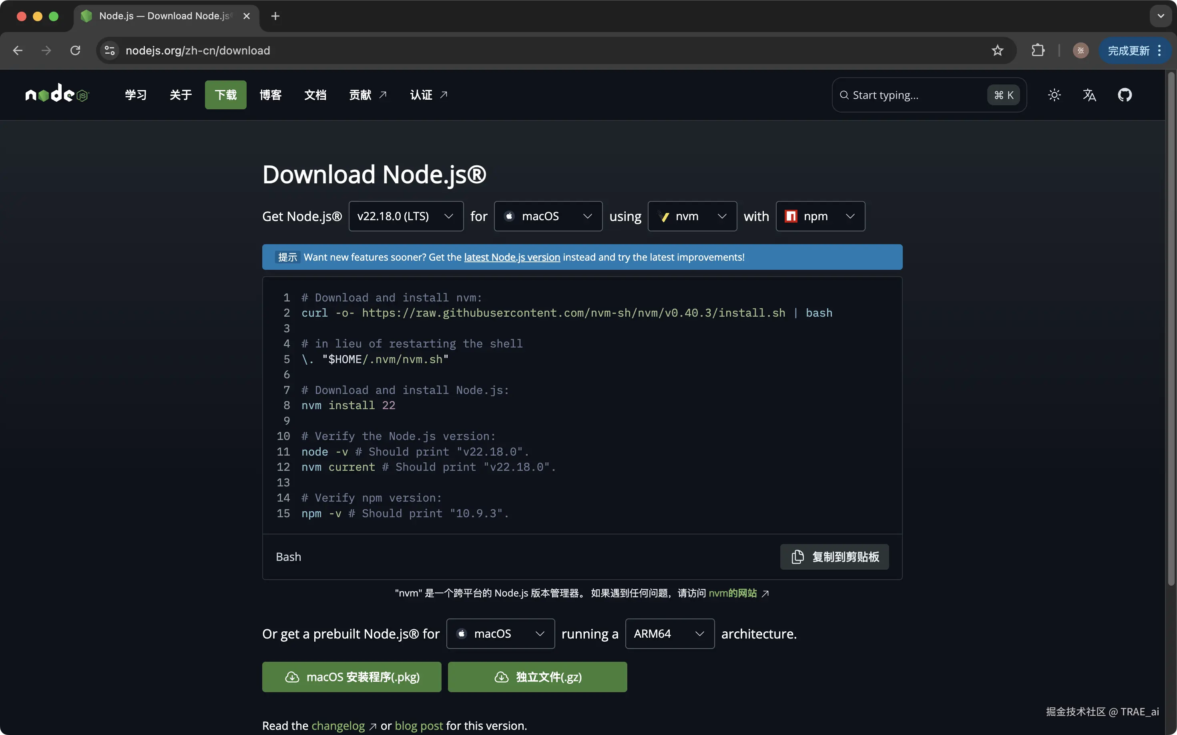Image resolution: width=1177 pixels, height=735 pixels.
Task: Go to the 文档 navigation item
Action: click(x=315, y=95)
